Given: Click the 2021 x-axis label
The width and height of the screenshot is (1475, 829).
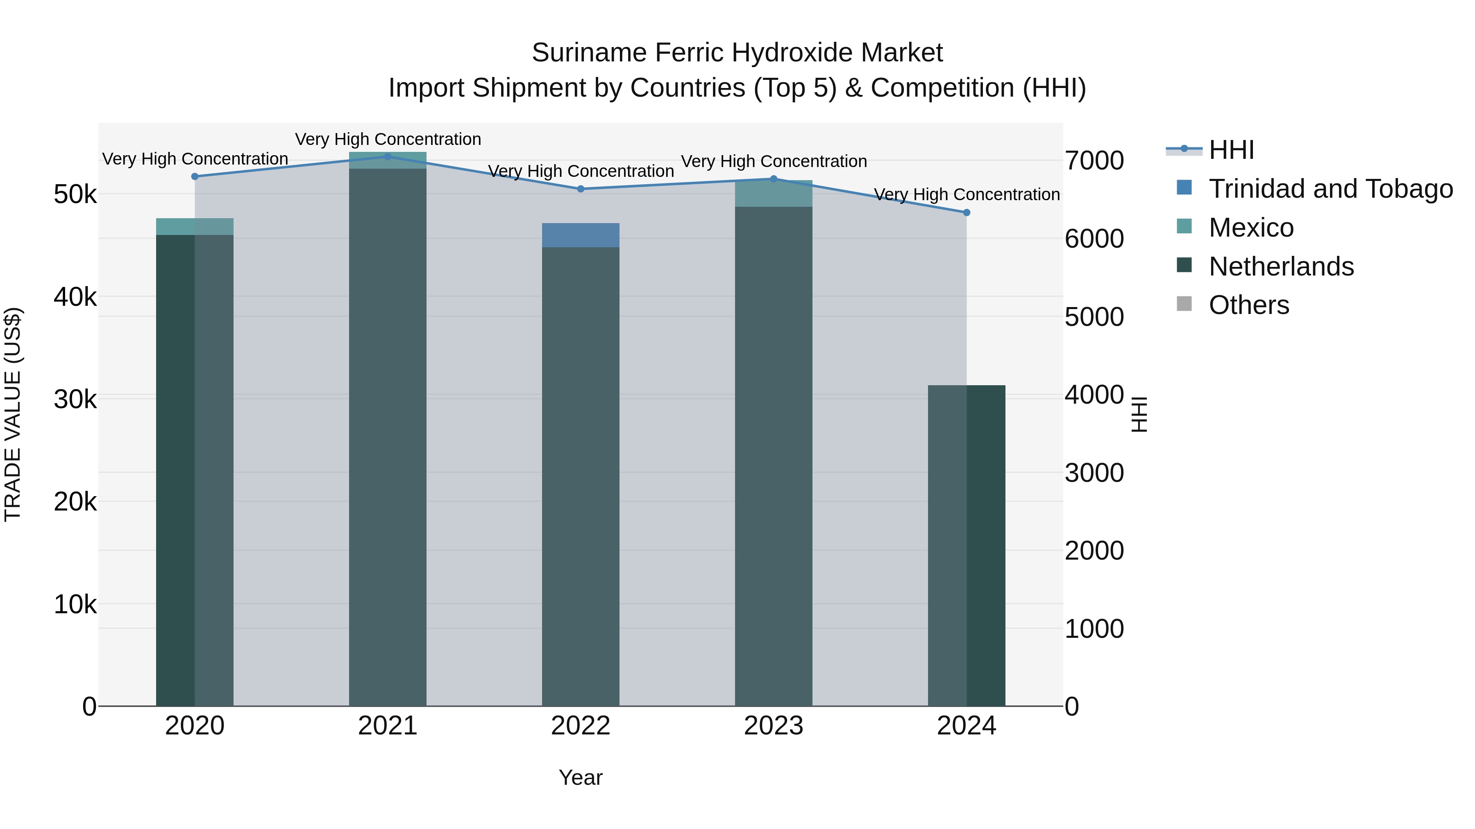Looking at the screenshot, I should coord(388,726).
